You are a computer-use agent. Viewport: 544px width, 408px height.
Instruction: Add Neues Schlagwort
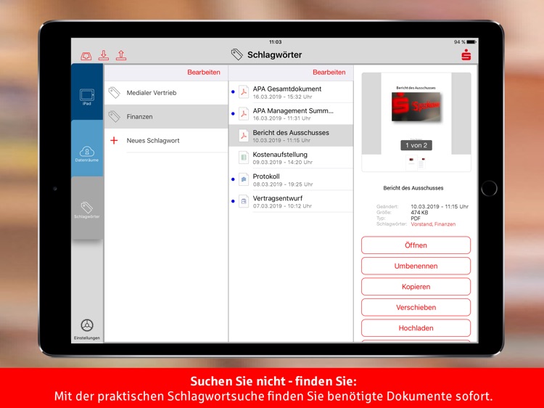[166, 141]
